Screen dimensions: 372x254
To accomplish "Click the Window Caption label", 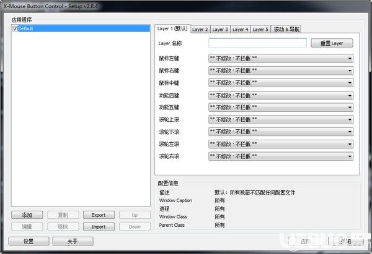I will (176, 201).
